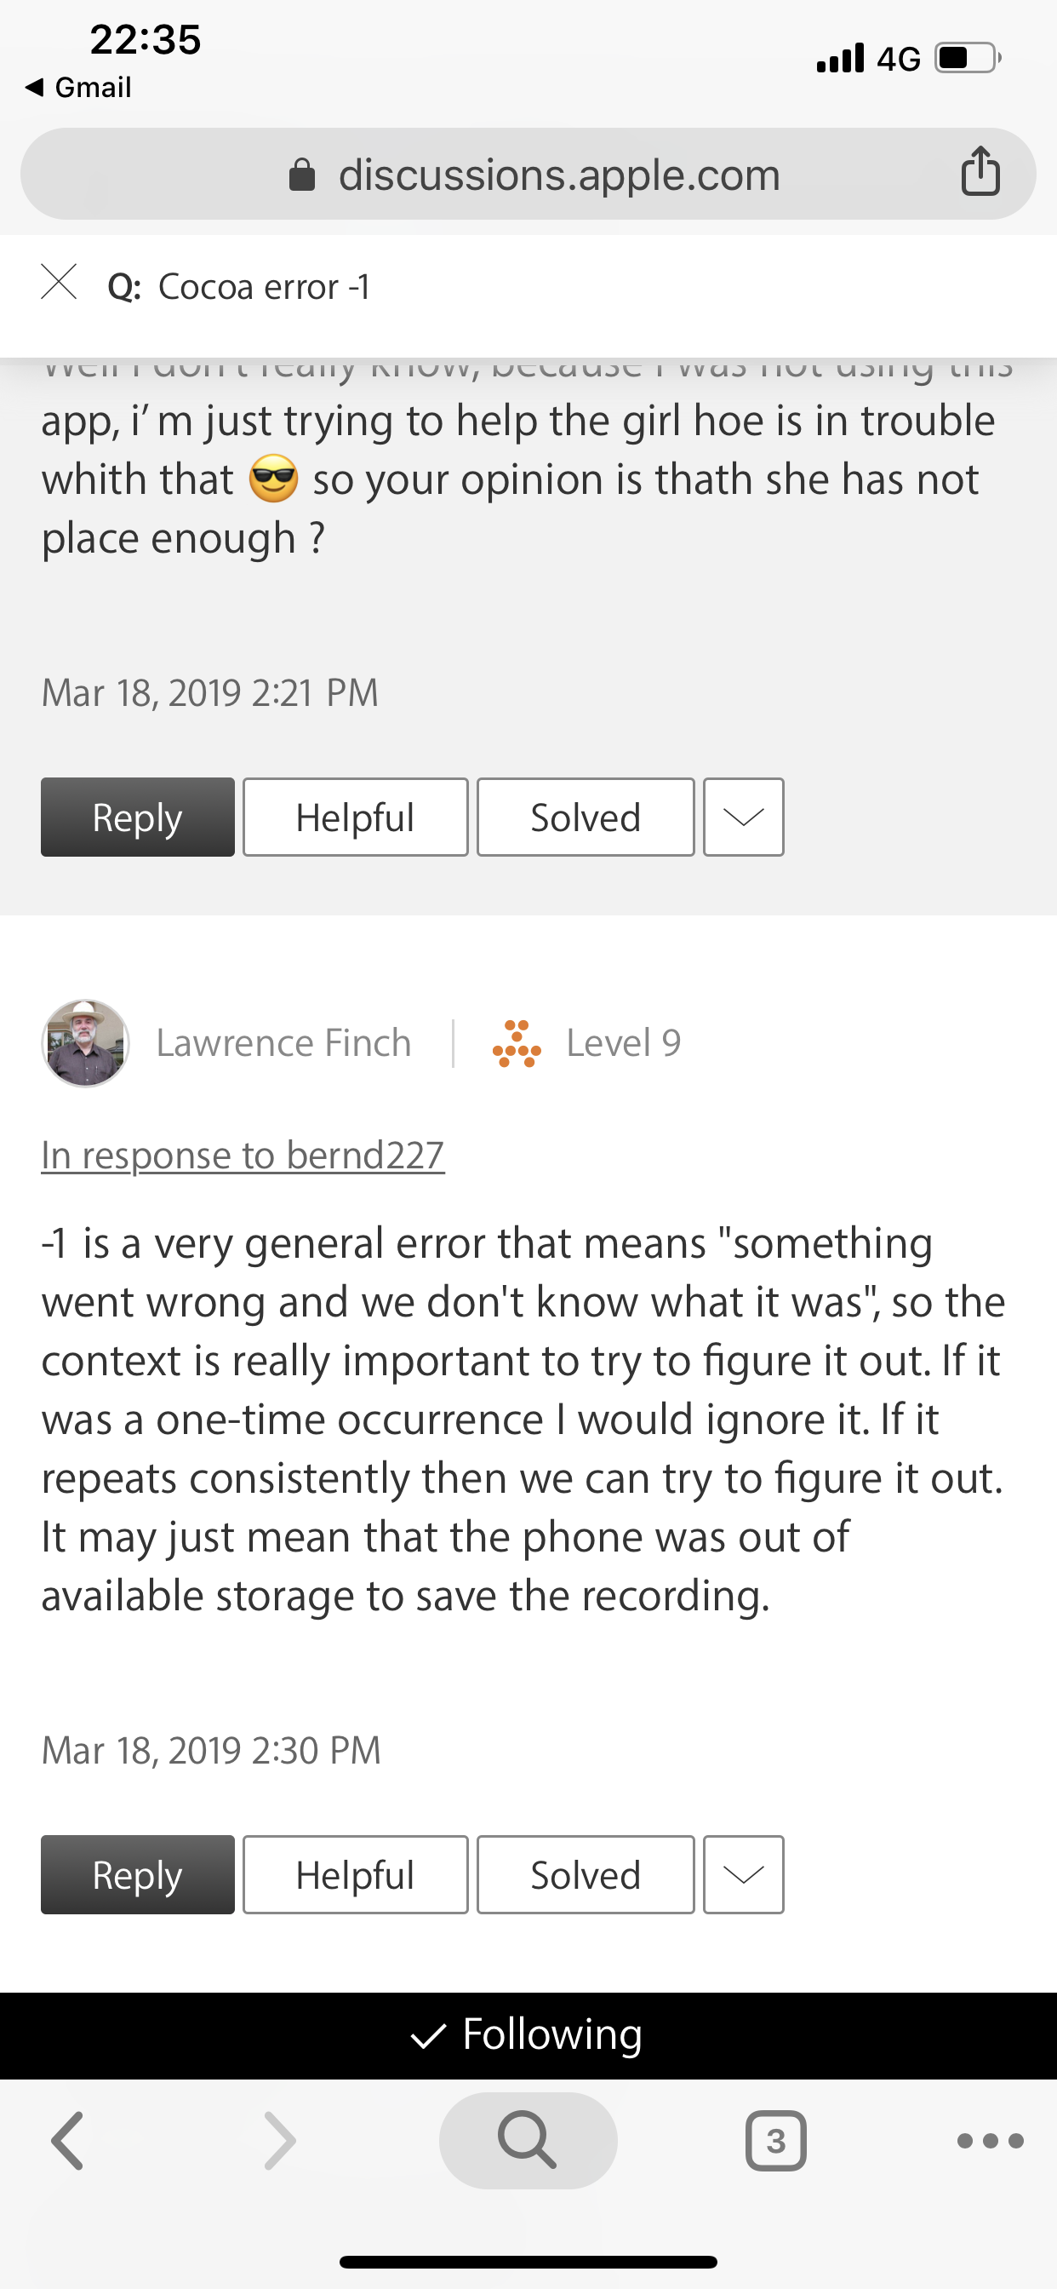The width and height of the screenshot is (1057, 2289).
Task: Tap the browser forward arrow
Action: [x=280, y=2141]
